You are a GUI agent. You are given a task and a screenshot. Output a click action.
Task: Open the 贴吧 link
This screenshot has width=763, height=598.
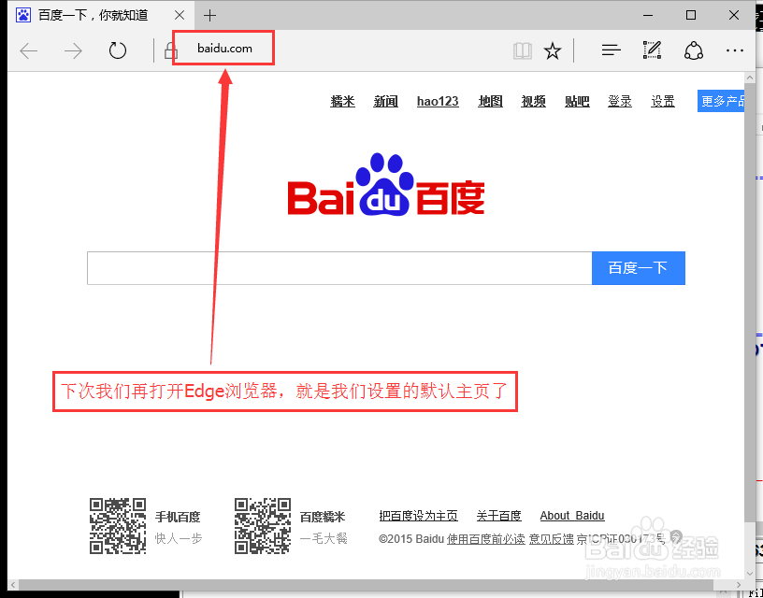[577, 101]
